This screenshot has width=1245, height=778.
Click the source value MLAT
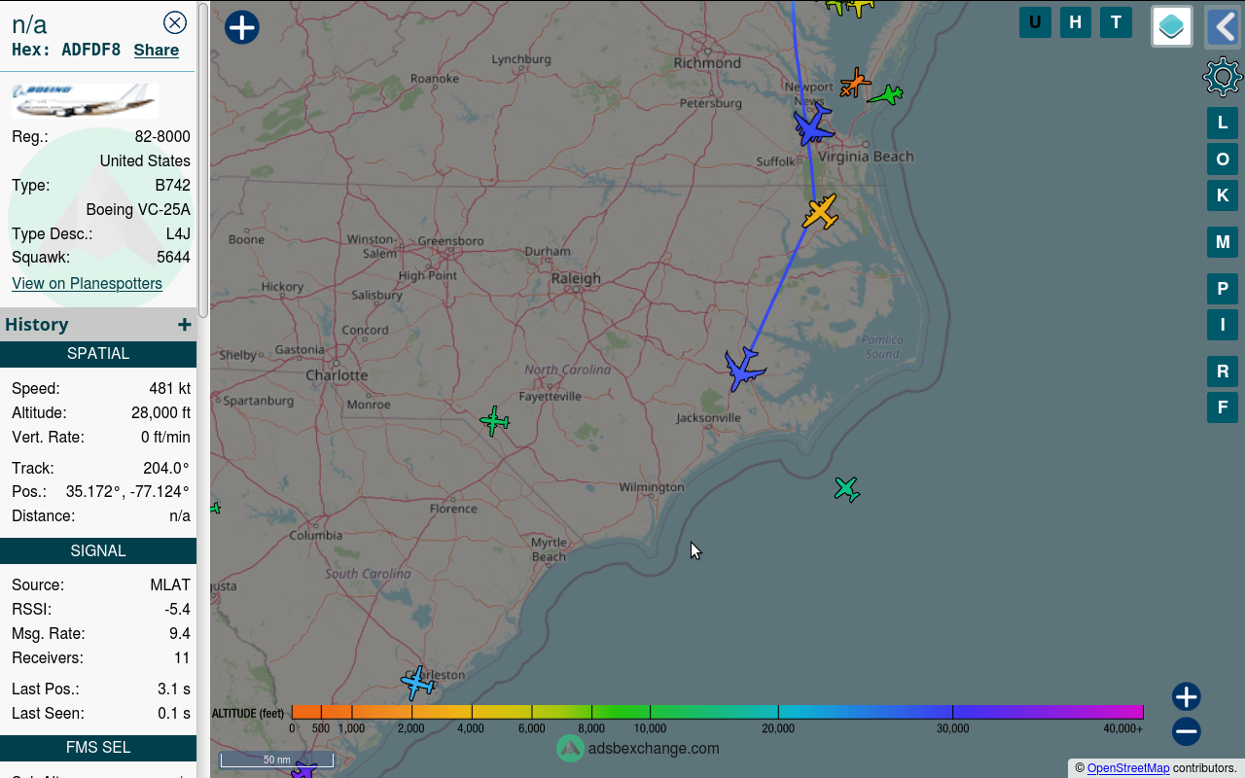coord(170,584)
